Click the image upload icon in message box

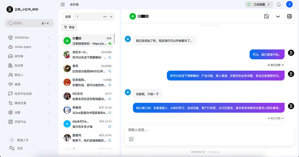point(131,139)
